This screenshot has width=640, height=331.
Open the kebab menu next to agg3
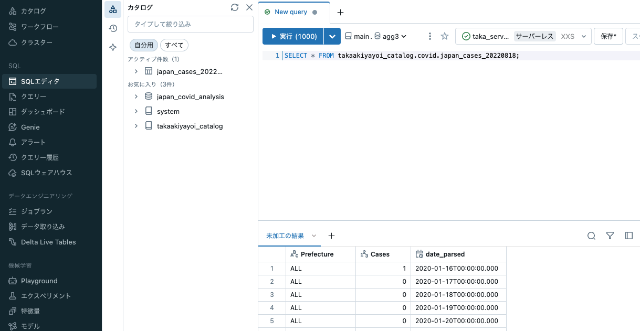(x=429, y=36)
